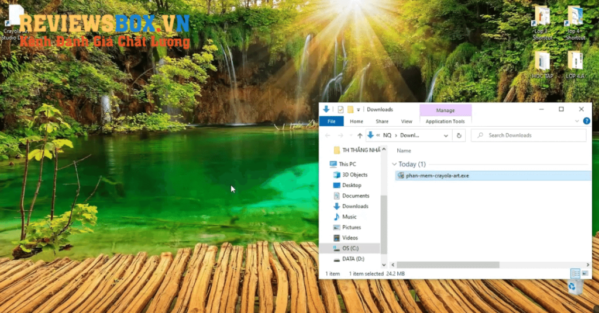Viewport: 599px width, 313px height.
Task: Select the Lop 3 Shortcut desktop icon
Action: click(x=542, y=23)
